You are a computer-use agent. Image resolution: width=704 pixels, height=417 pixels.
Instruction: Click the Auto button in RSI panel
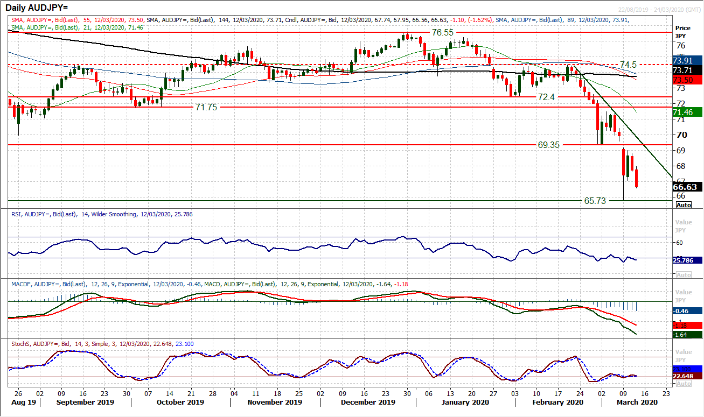684,275
